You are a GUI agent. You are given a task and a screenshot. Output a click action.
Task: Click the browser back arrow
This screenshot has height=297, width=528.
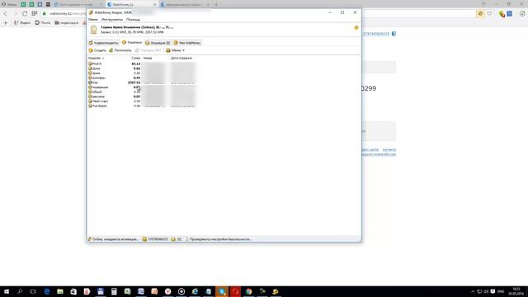[x=6, y=13]
